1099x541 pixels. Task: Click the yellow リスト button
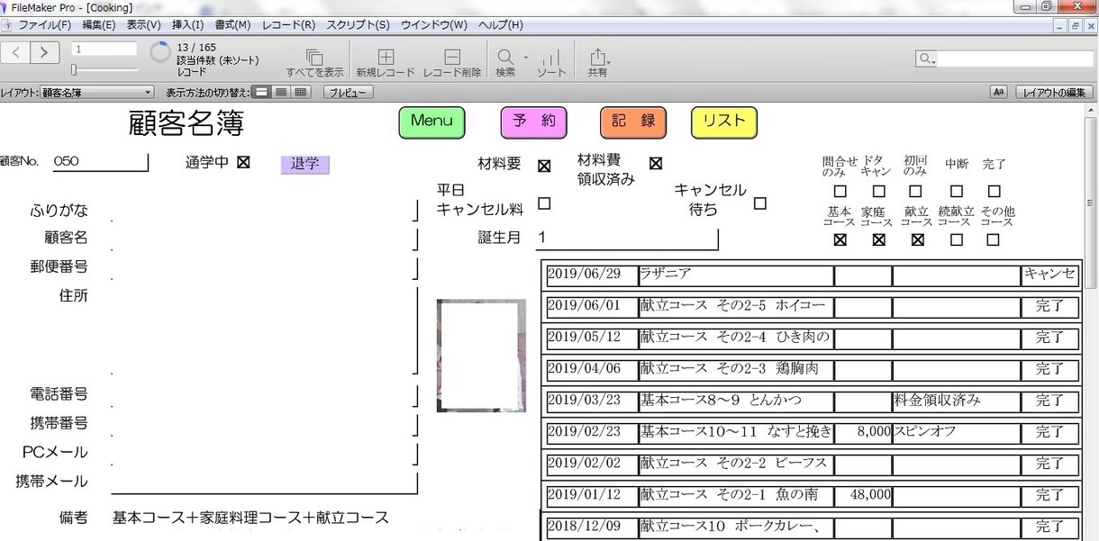[x=724, y=122]
